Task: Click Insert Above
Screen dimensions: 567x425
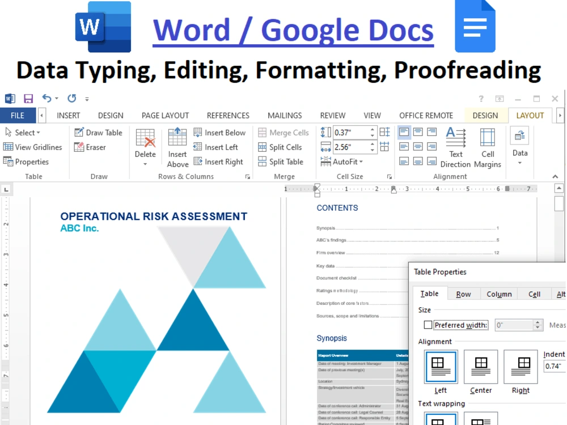Action: point(177,147)
